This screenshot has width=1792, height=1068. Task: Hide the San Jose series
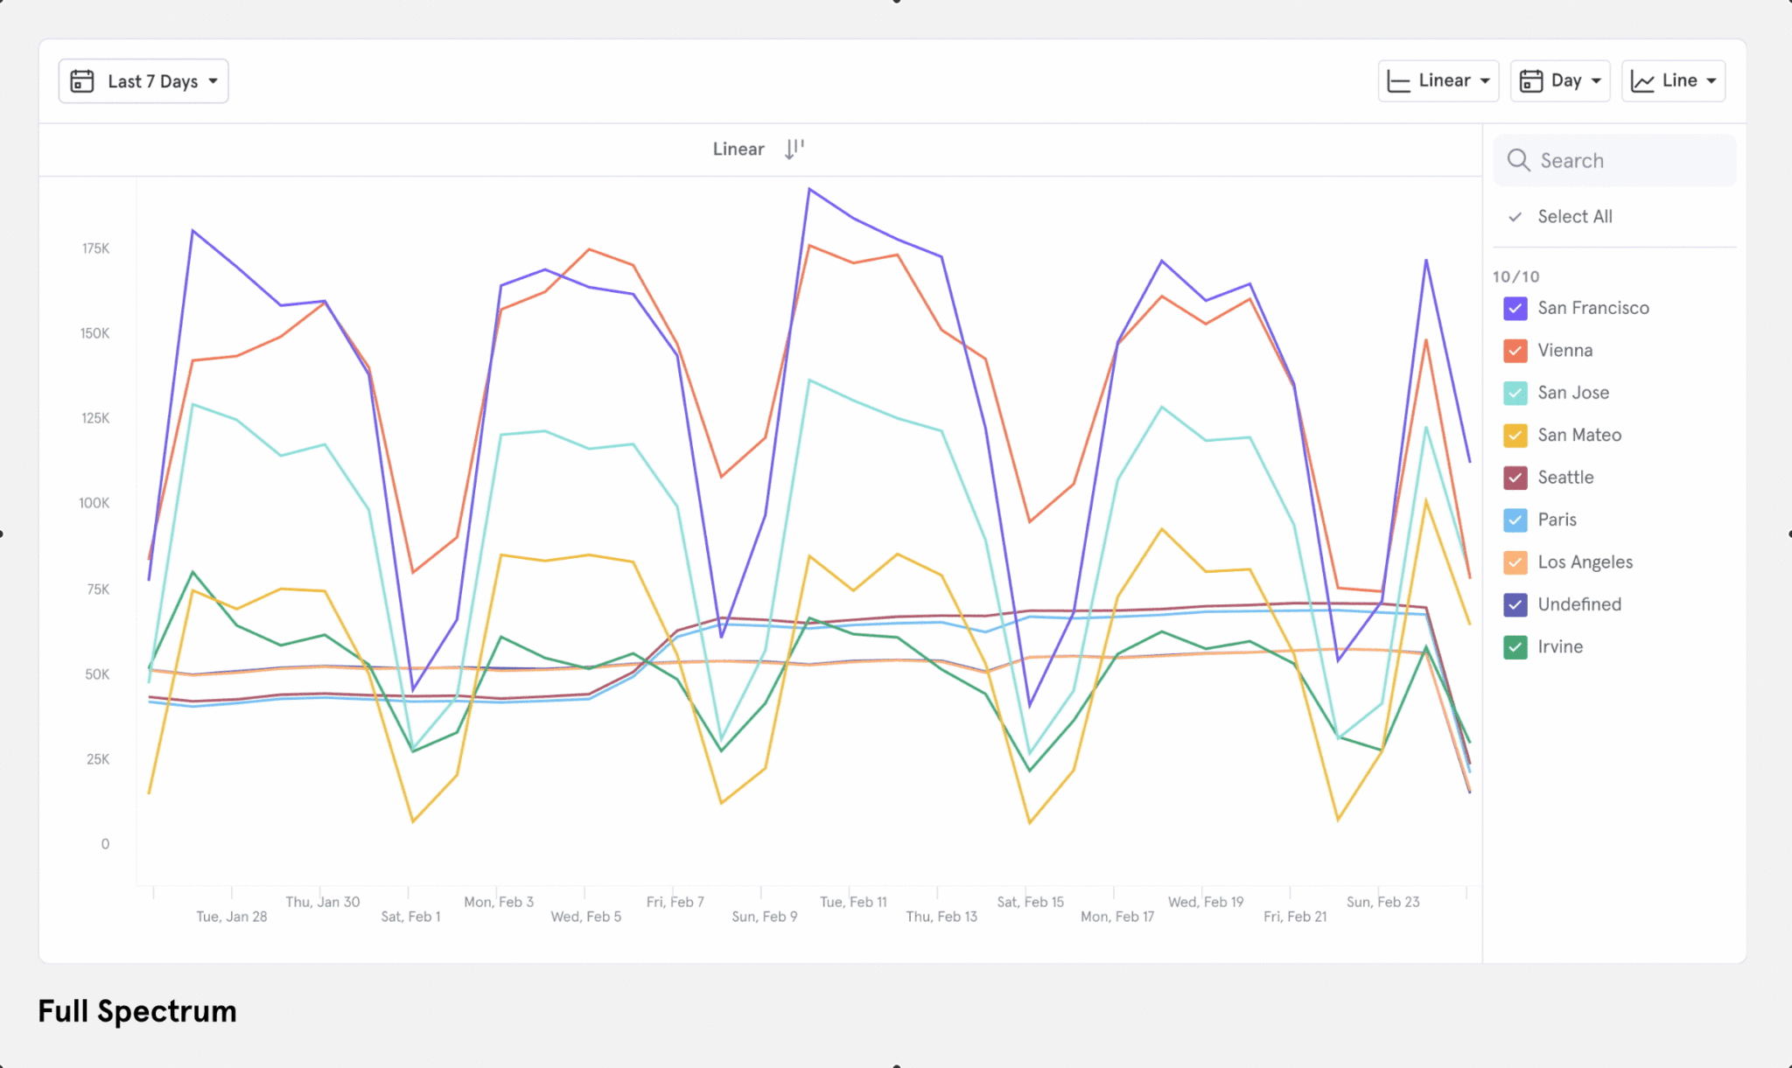[x=1515, y=393]
